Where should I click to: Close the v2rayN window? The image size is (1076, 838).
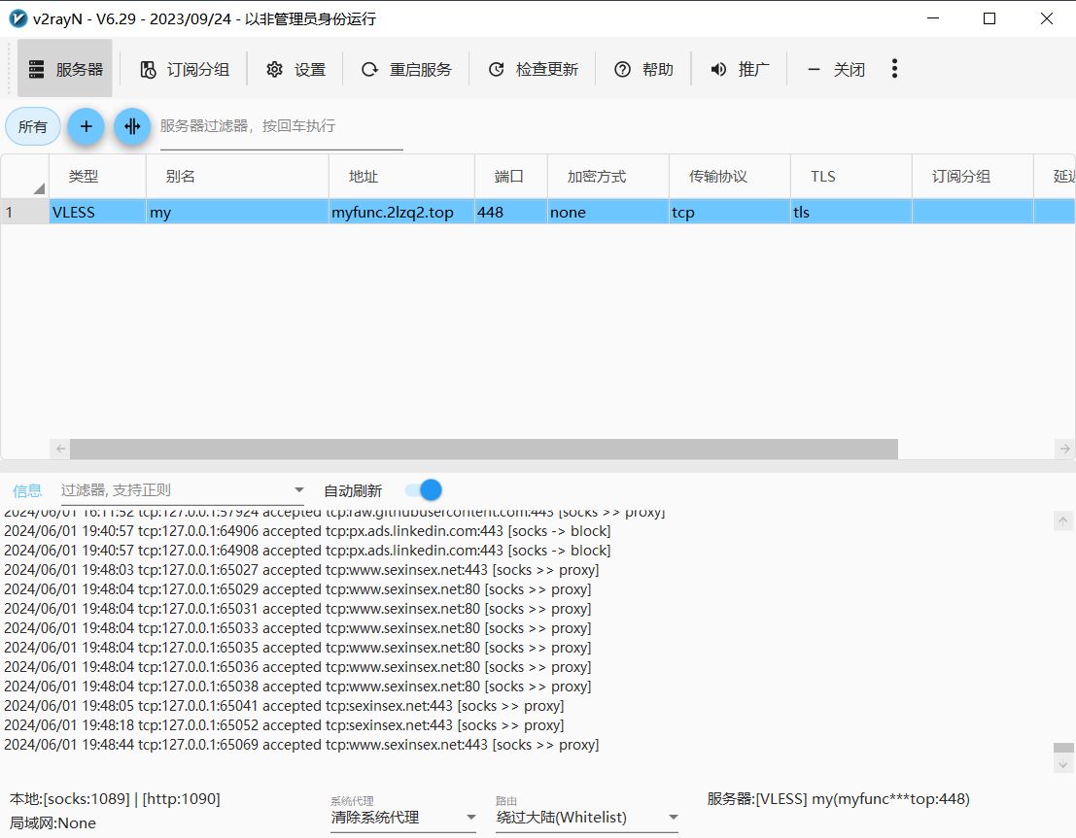(1047, 18)
